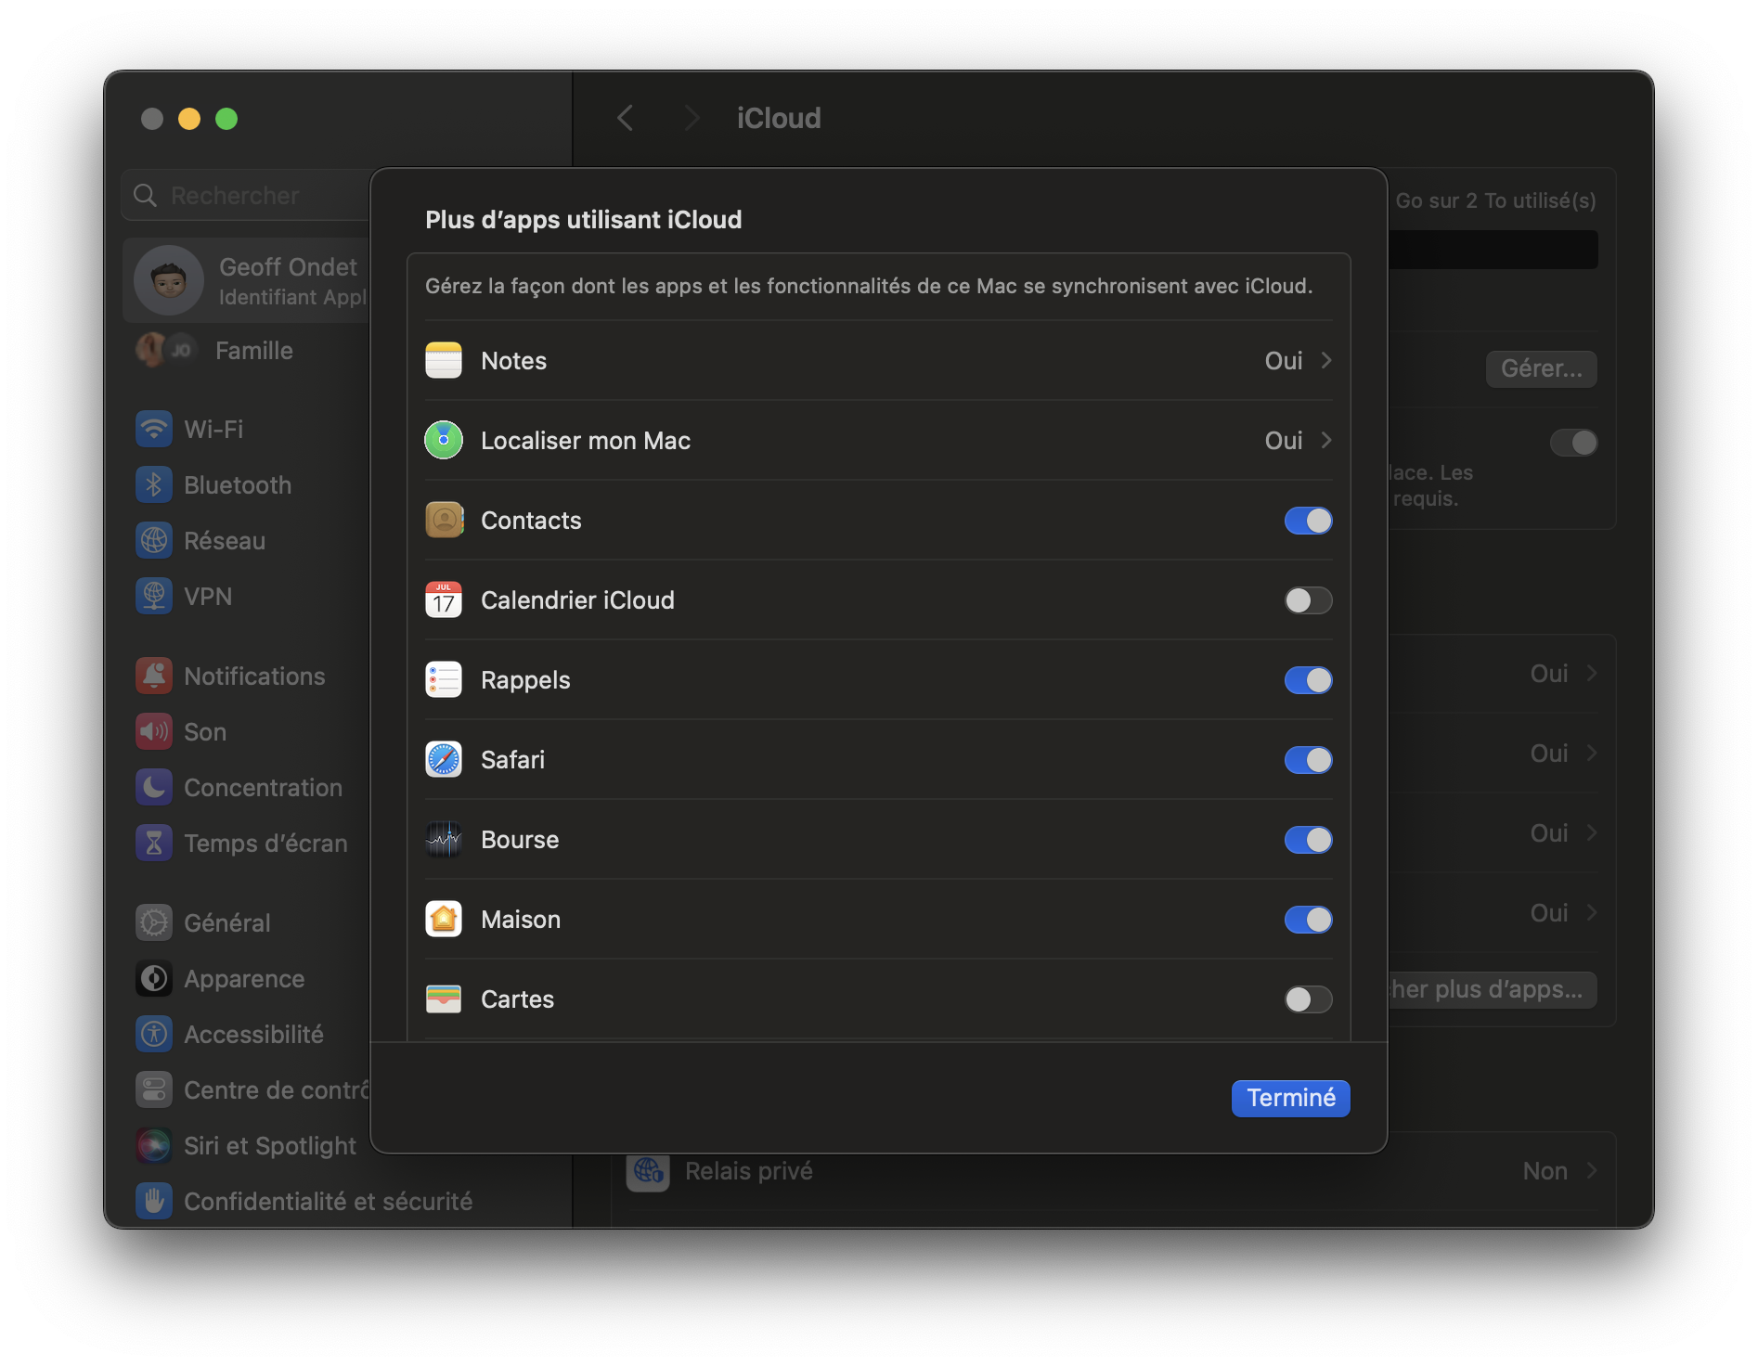The image size is (1758, 1366).
Task: Go back with the toolbar left chevron
Action: tap(626, 118)
